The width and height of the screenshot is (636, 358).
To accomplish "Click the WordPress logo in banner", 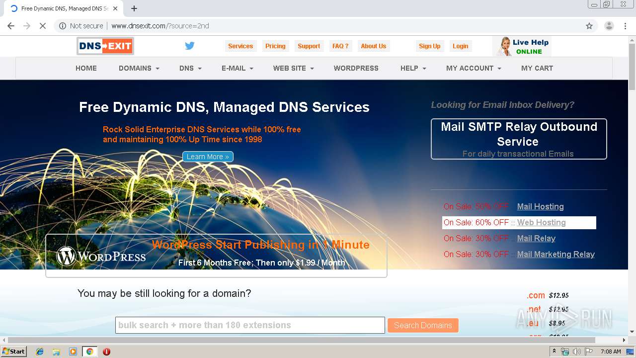I will pos(101,256).
